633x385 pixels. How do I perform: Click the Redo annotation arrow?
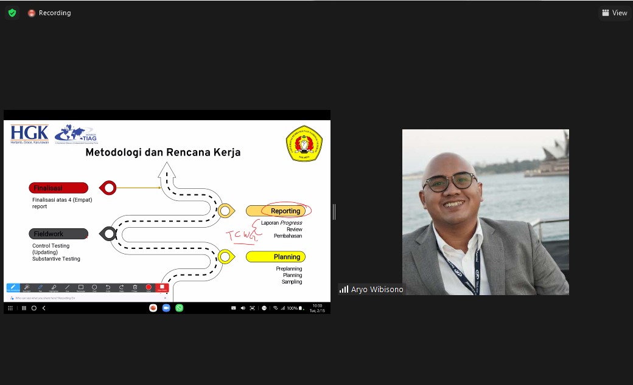coord(121,288)
